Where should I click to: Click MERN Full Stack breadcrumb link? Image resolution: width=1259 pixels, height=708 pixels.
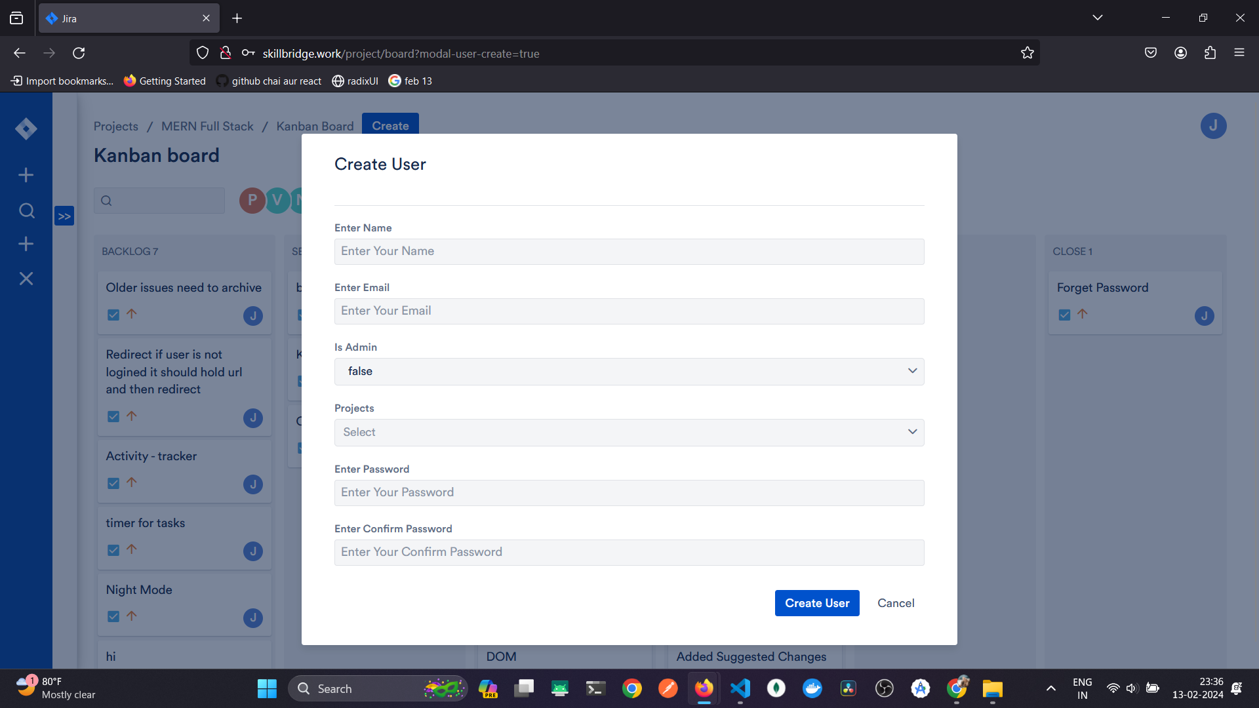pyautogui.click(x=207, y=126)
